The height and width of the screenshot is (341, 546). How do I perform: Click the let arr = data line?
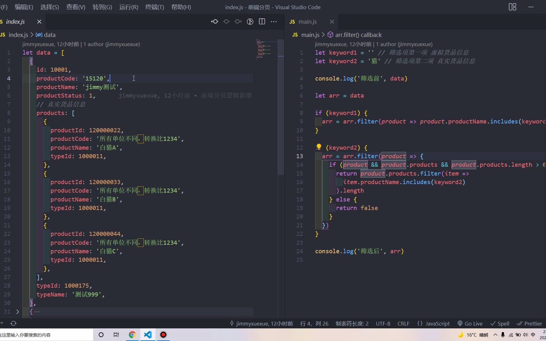339,95
